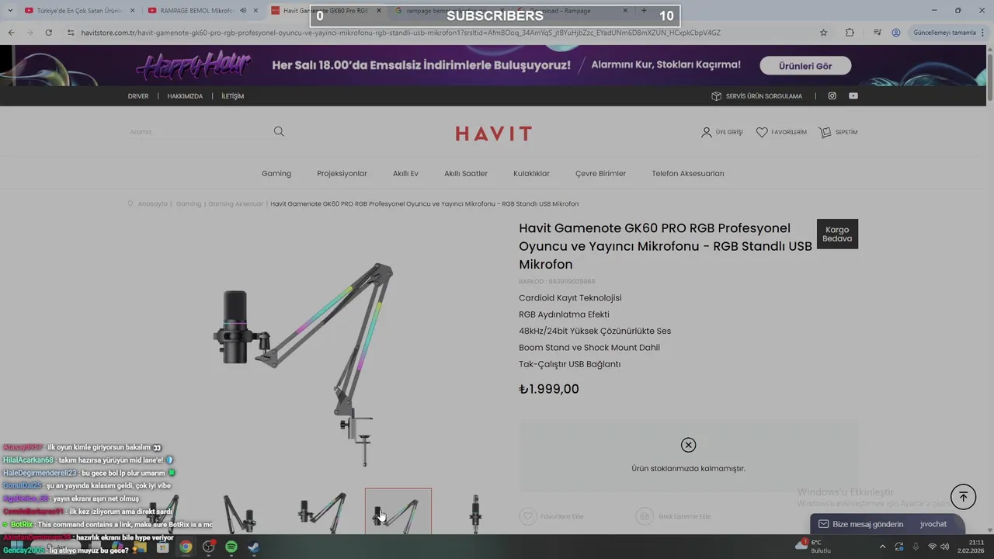Image resolution: width=994 pixels, height=559 pixels.
Task: Open the browser extensions puzzle icon
Action: (850, 33)
